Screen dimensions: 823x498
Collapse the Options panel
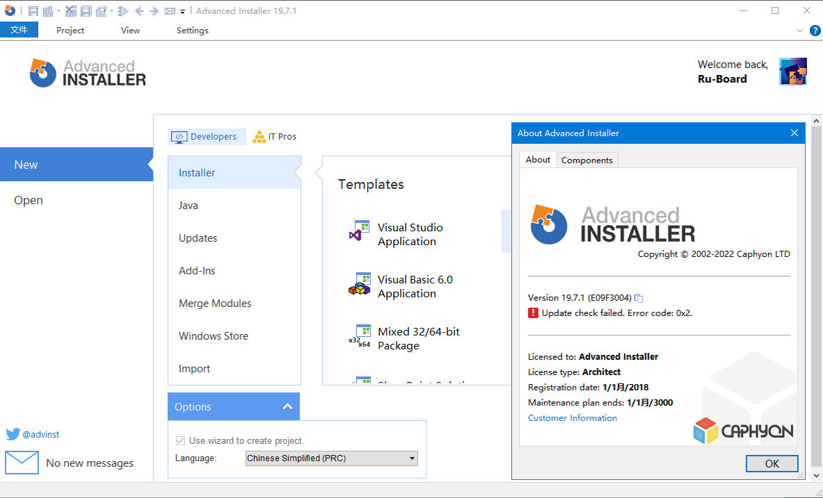pos(287,406)
